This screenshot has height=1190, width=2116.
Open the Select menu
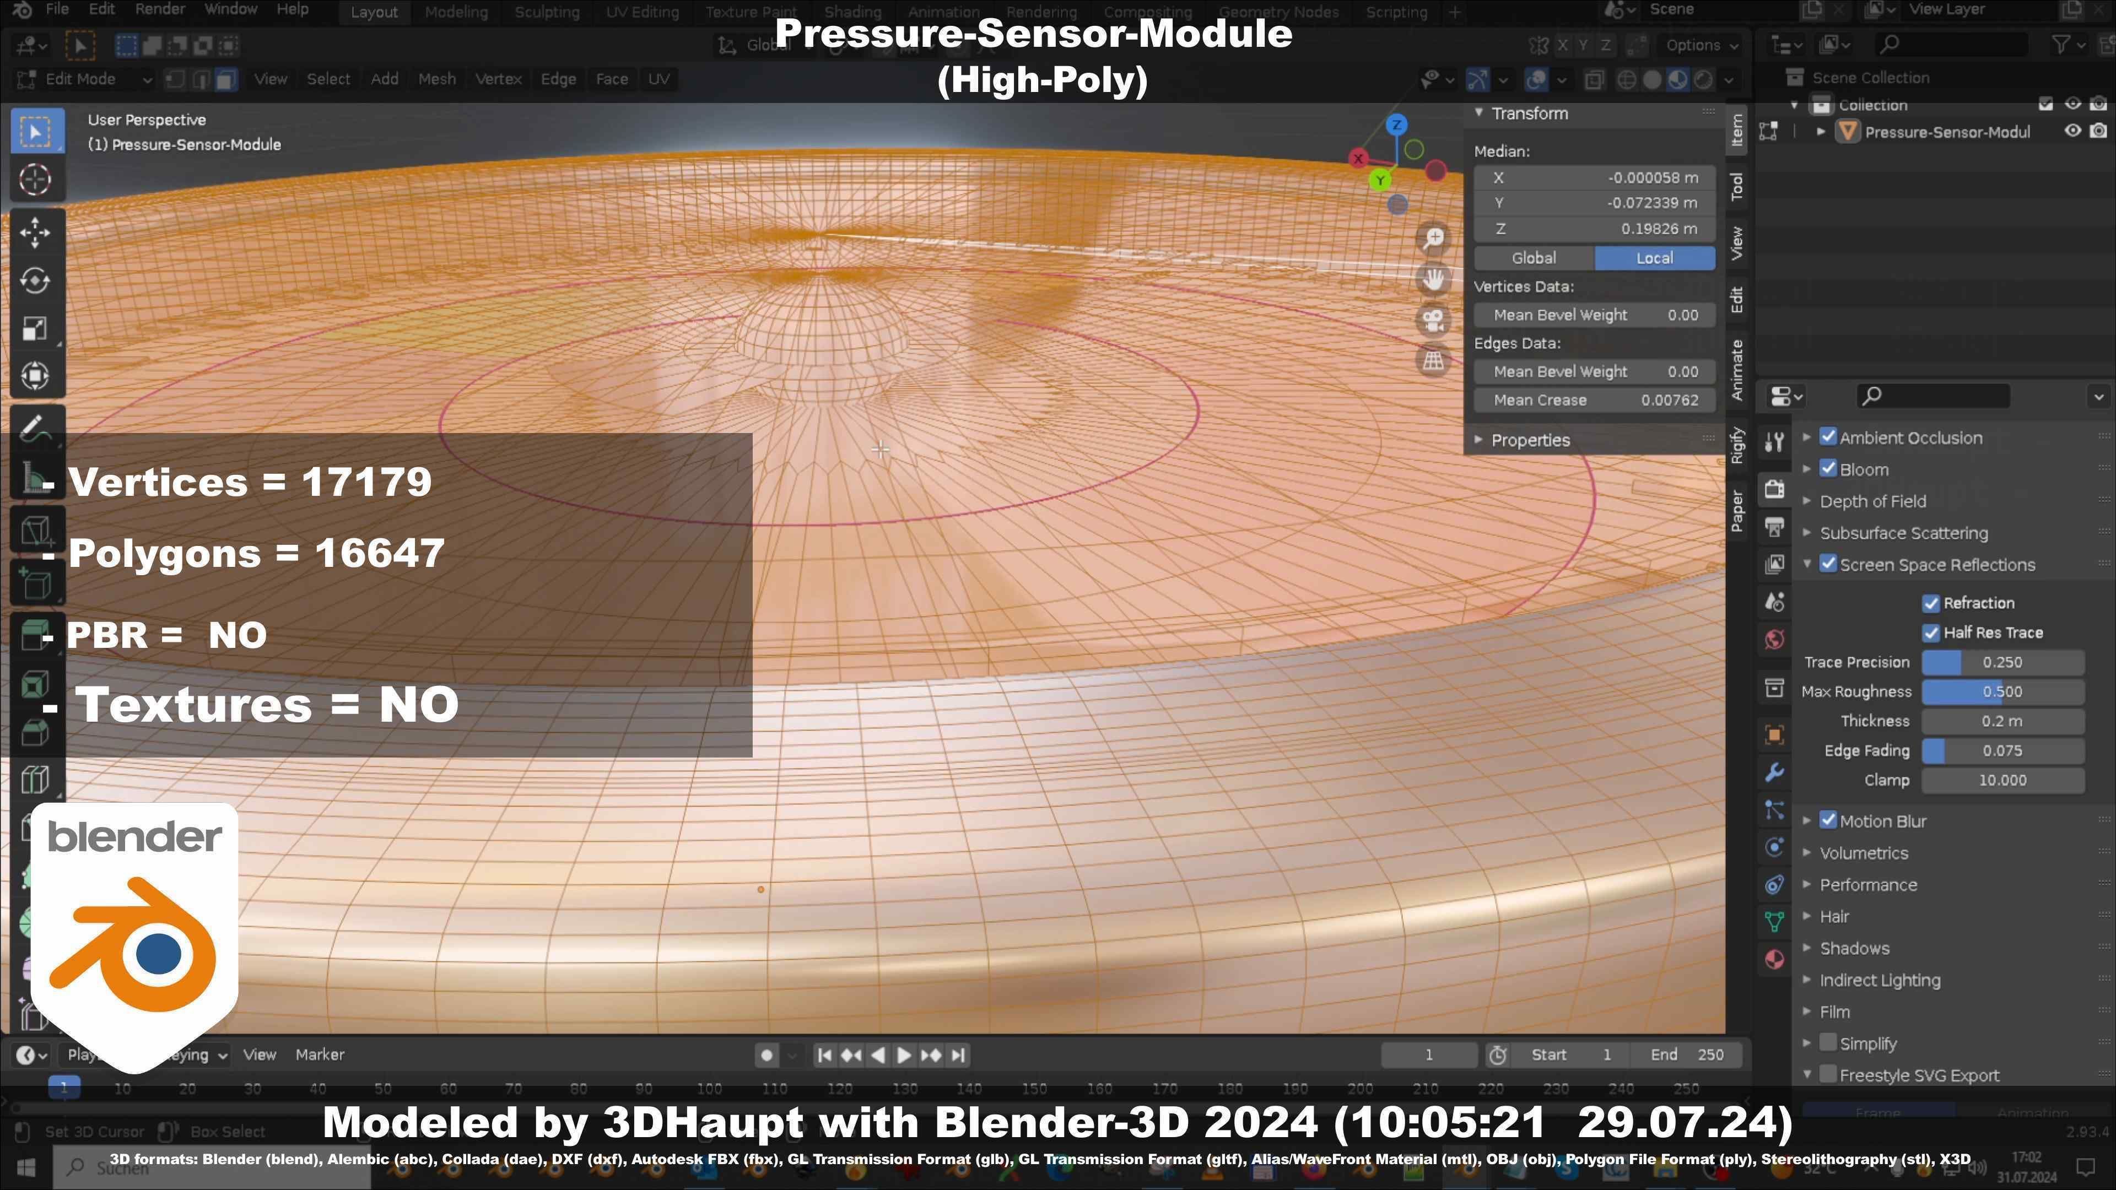click(x=328, y=80)
